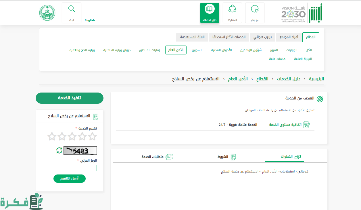Viewport: 361px width, 210px height.
Task: Open service level agreement (اتفاقية مستوى الخدمة)
Action: (x=290, y=125)
